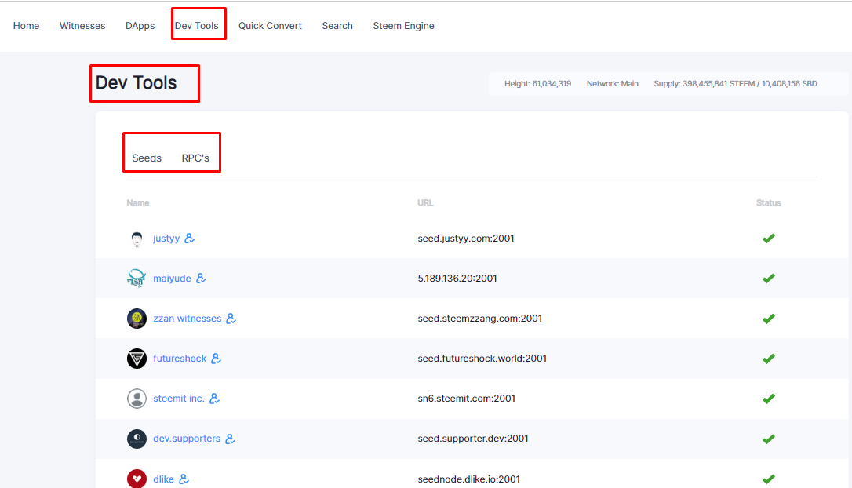Open dlike witness profile link
852x488 pixels.
click(163, 479)
